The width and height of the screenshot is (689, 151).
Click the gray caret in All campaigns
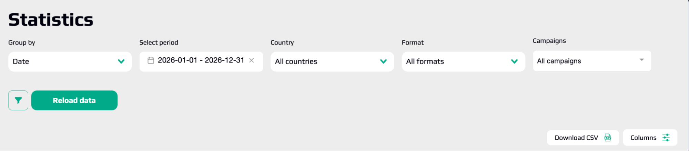pos(642,60)
